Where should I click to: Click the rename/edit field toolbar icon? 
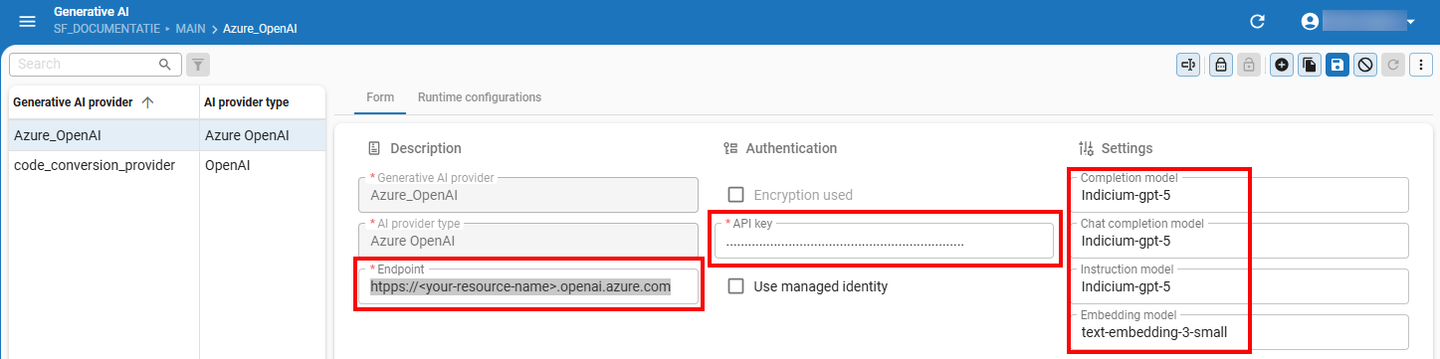1187,65
